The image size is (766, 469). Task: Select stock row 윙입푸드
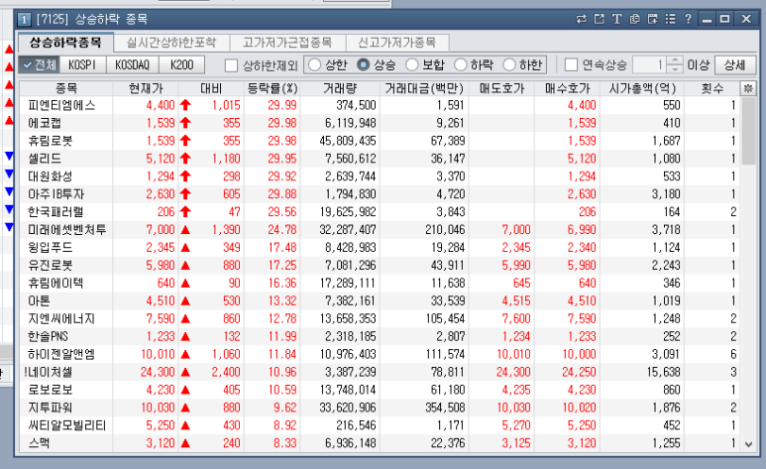coord(381,248)
